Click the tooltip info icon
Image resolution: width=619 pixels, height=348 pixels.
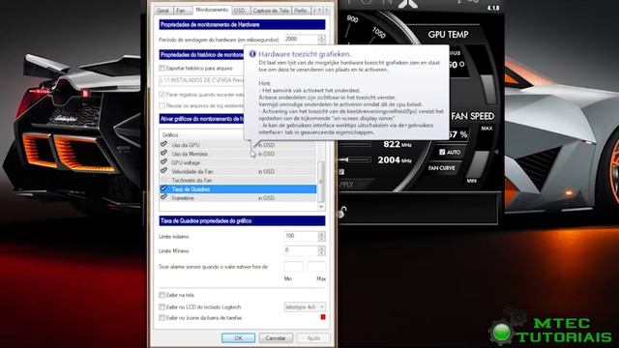point(252,54)
